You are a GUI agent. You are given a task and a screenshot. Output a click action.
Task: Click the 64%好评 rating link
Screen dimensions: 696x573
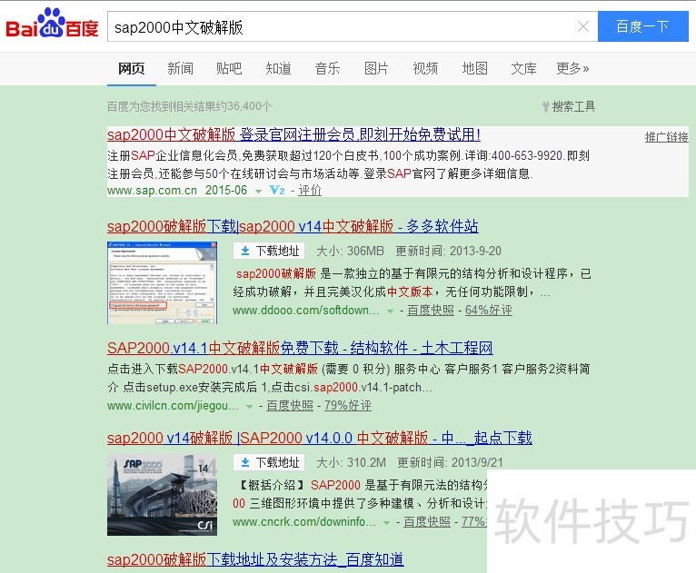[489, 311]
